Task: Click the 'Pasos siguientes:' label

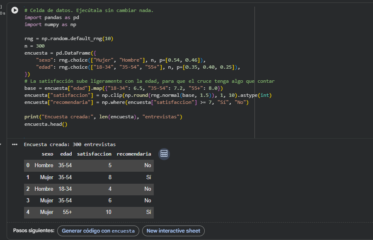Action: (x=34, y=230)
